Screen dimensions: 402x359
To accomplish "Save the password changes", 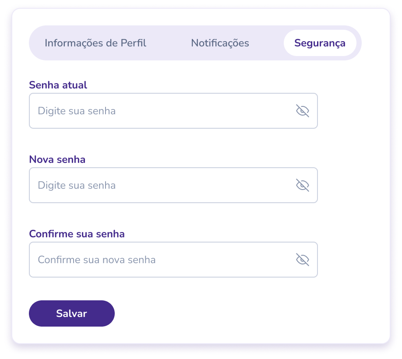I will tap(72, 313).
